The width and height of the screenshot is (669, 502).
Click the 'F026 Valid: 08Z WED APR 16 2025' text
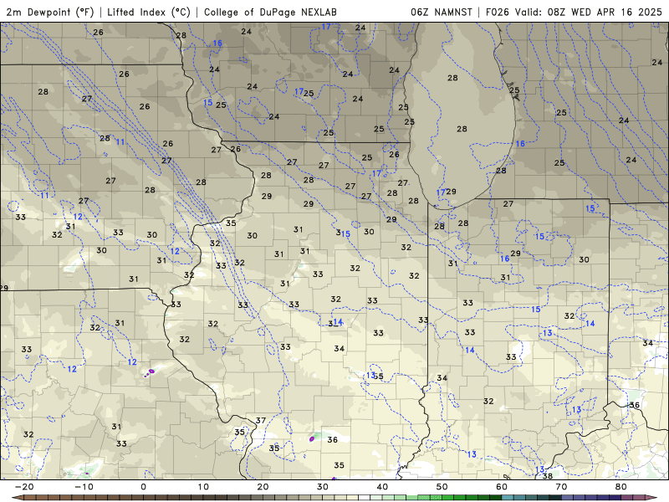point(574,12)
